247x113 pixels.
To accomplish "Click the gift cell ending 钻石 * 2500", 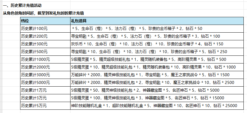I will tap(157, 82).
